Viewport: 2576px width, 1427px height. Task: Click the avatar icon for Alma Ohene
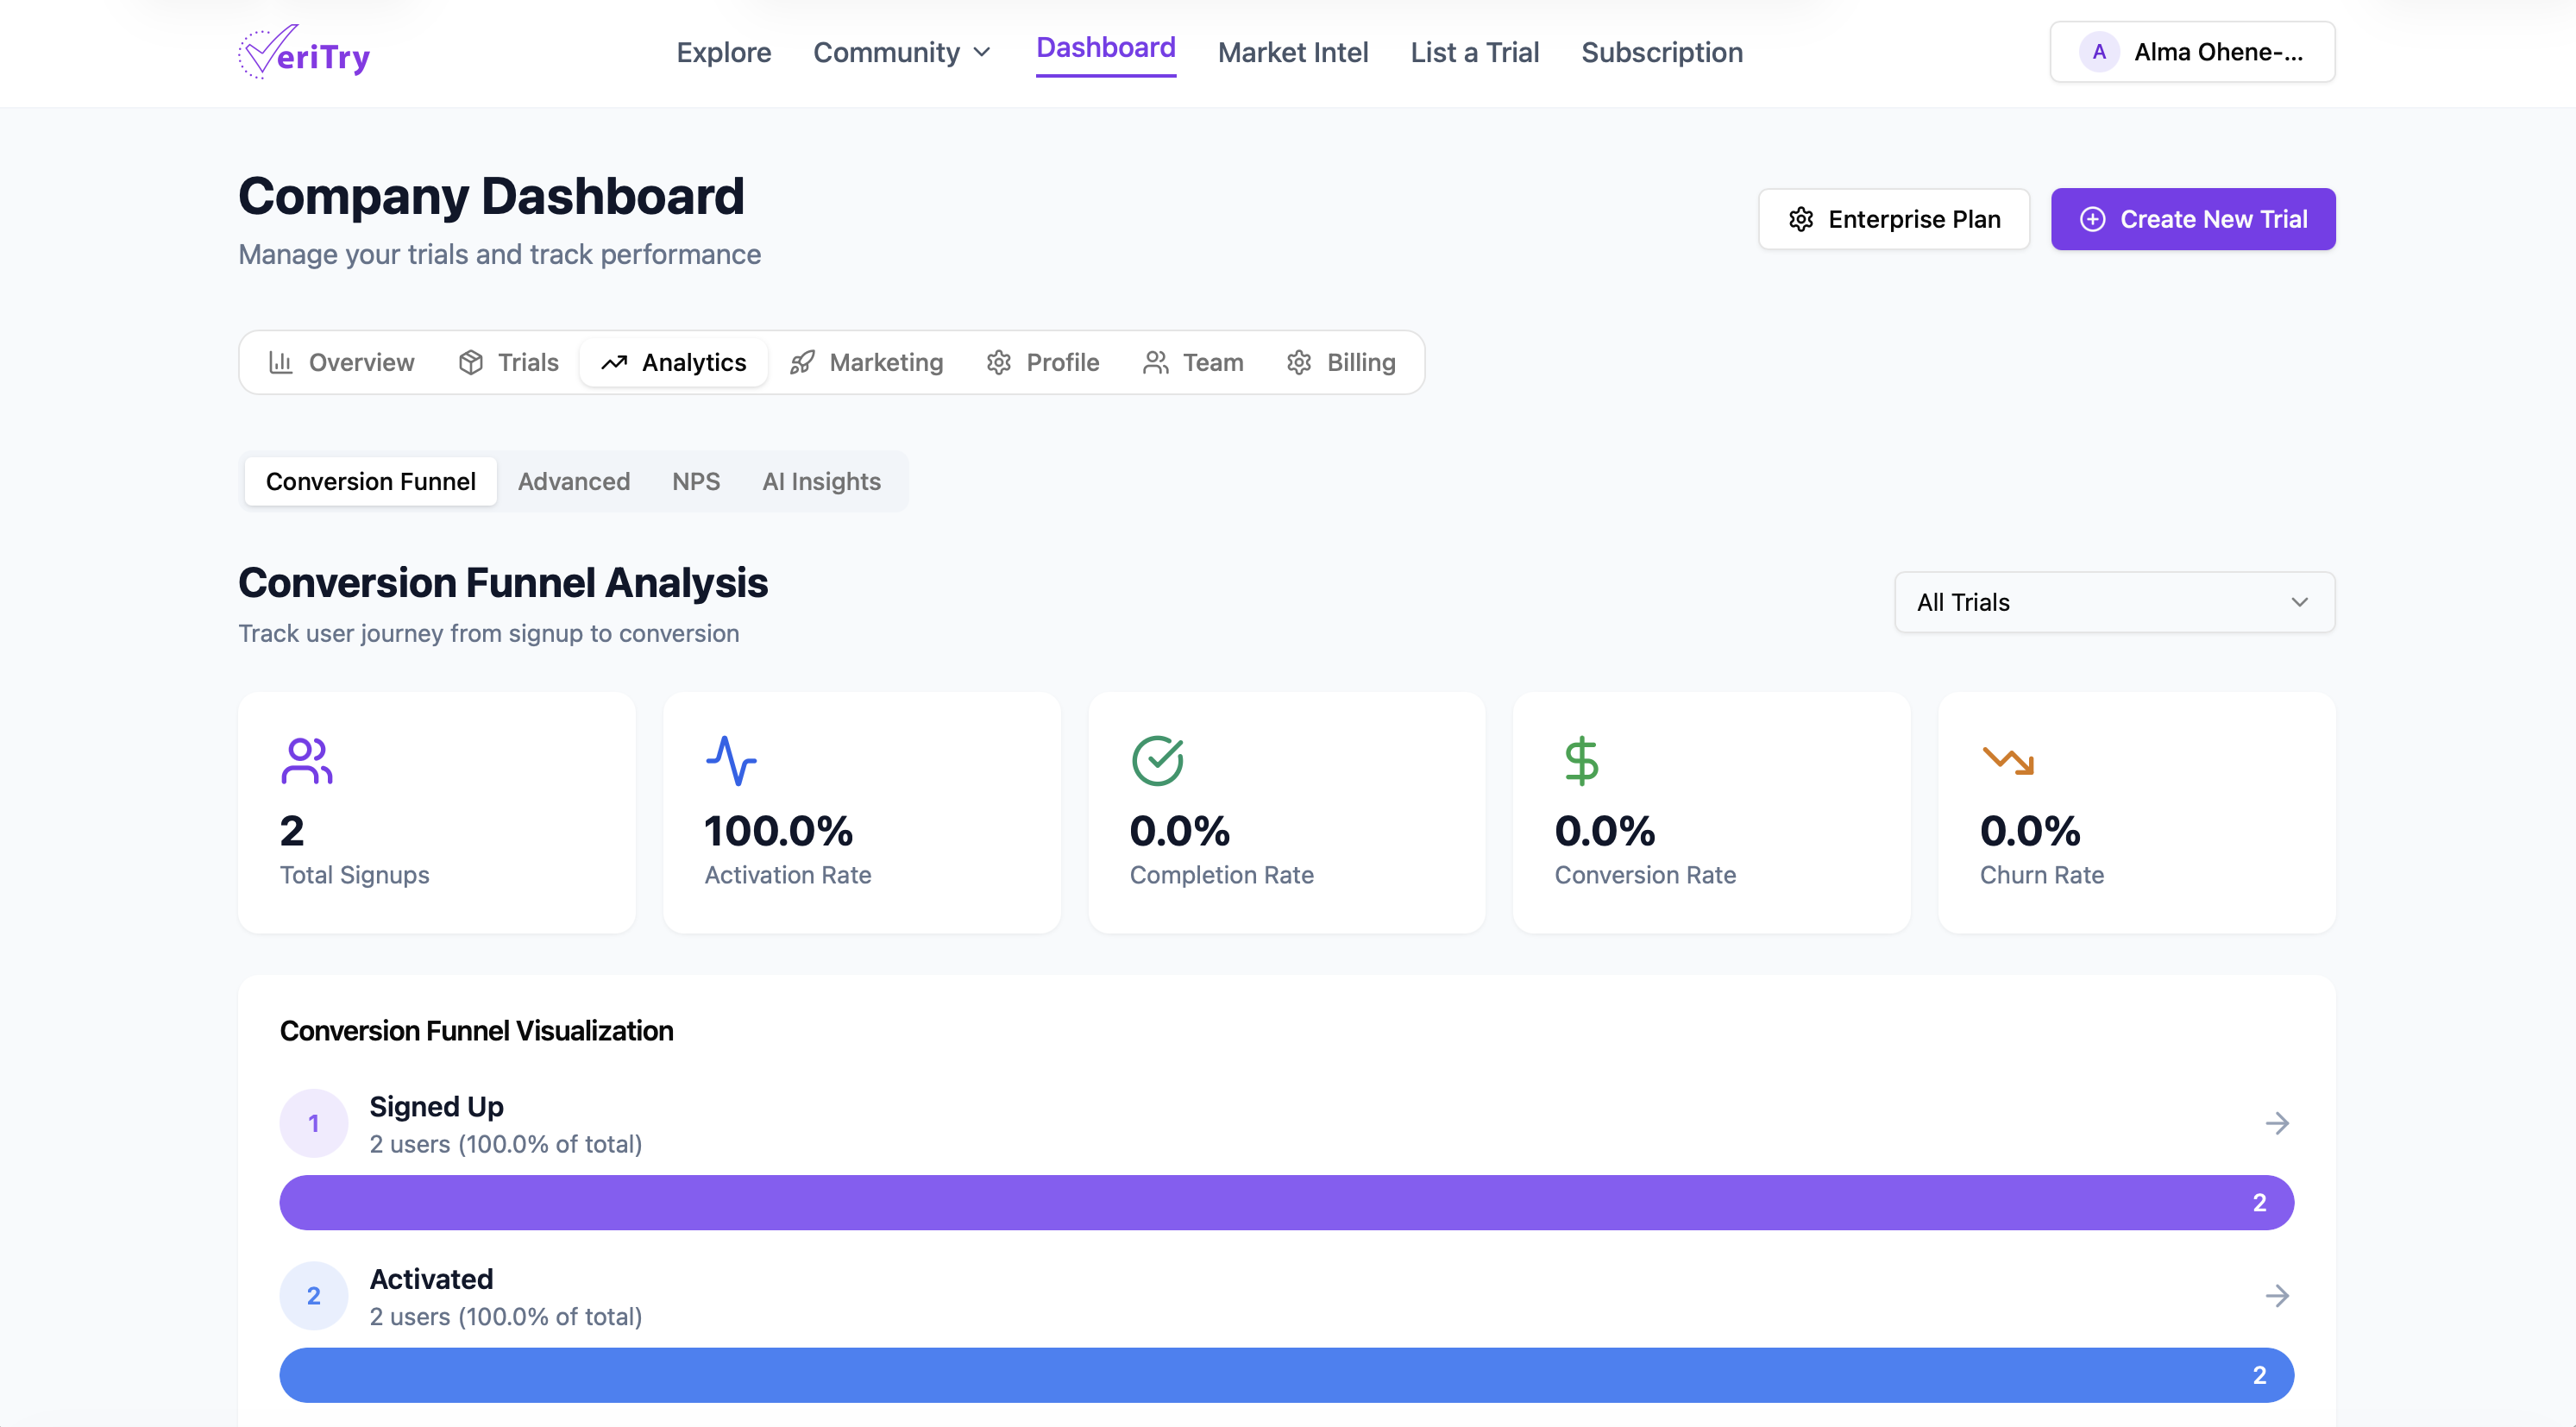point(2098,52)
